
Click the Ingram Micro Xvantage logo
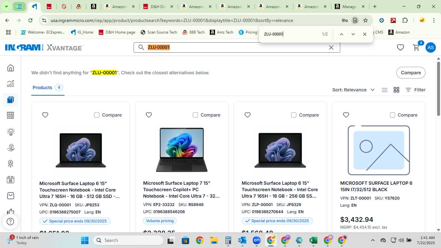[x=44, y=47]
